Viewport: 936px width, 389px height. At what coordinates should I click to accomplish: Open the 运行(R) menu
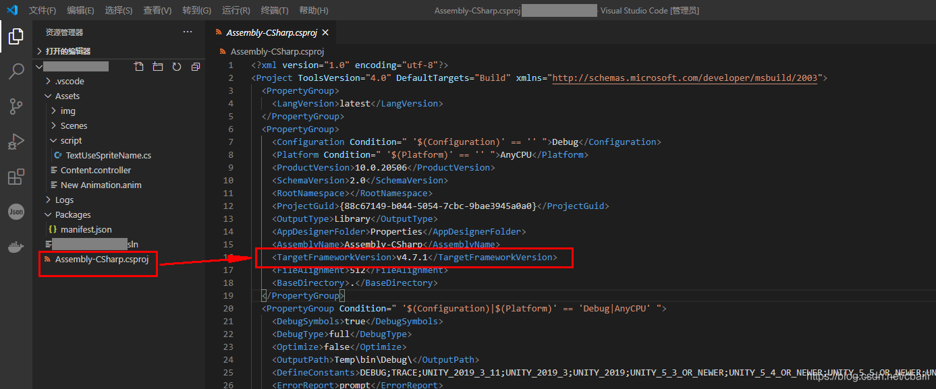(x=236, y=10)
